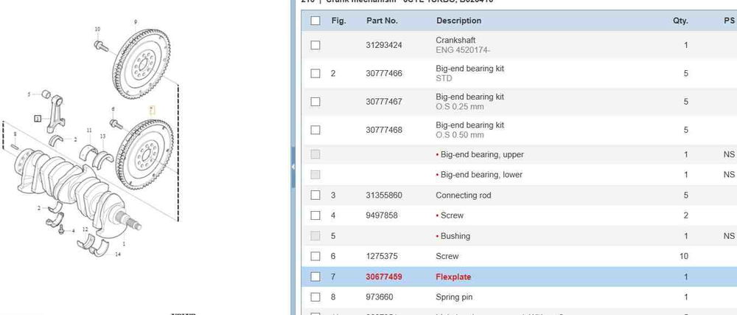Click bolt number 10 in the diagram
The height and width of the screenshot is (315, 737).
point(100,45)
